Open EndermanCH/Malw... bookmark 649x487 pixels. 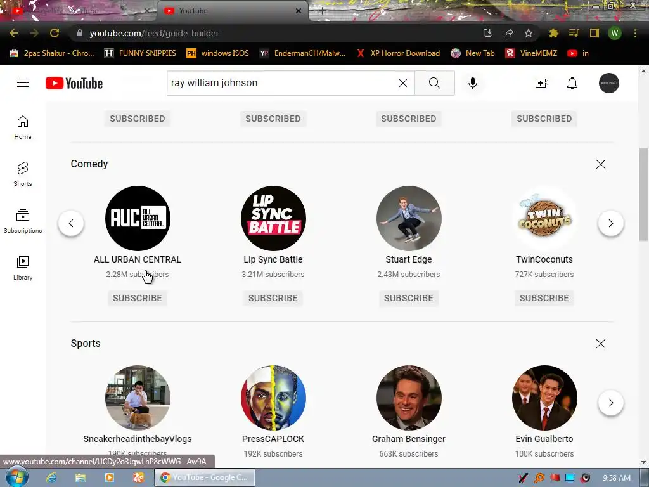(x=302, y=53)
